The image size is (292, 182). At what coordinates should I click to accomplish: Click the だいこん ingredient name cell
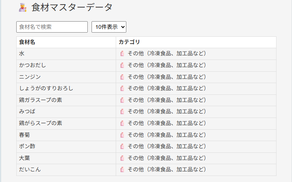click(x=66, y=170)
